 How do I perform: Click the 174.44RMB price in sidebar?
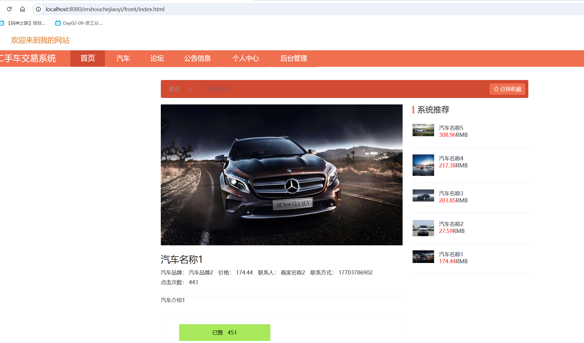[453, 261]
